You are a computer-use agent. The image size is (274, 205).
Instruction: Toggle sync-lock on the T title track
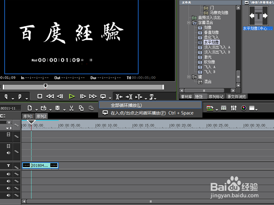(16, 167)
